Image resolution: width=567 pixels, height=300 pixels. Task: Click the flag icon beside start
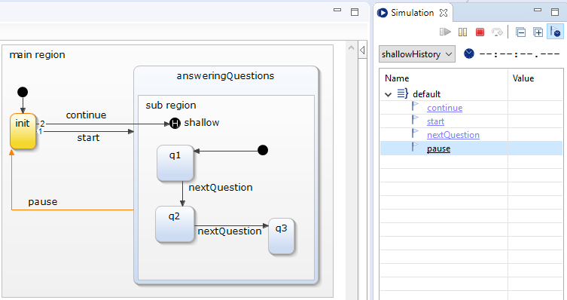coord(415,120)
